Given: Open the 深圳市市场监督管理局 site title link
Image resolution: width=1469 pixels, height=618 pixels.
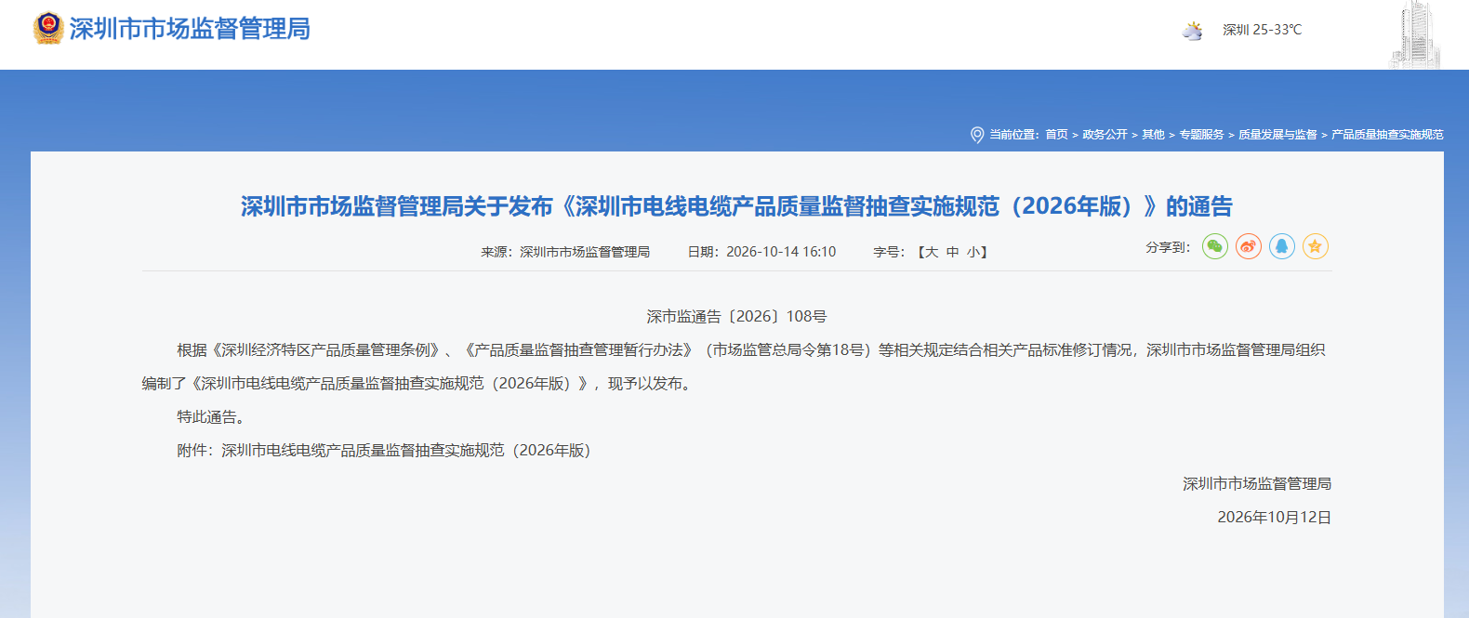Looking at the screenshot, I should tap(190, 29).
